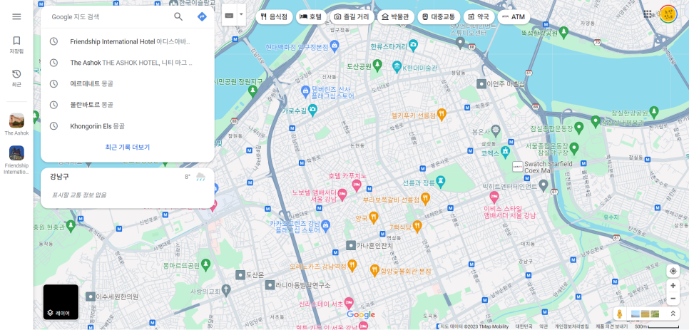The height and width of the screenshot is (330, 689).
Task: Click the 호텔 카푸치노 hotel pin
Action: [x=357, y=185]
